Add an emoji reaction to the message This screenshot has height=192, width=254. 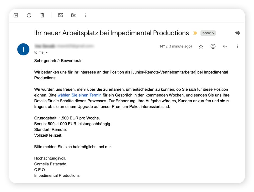[213, 46]
